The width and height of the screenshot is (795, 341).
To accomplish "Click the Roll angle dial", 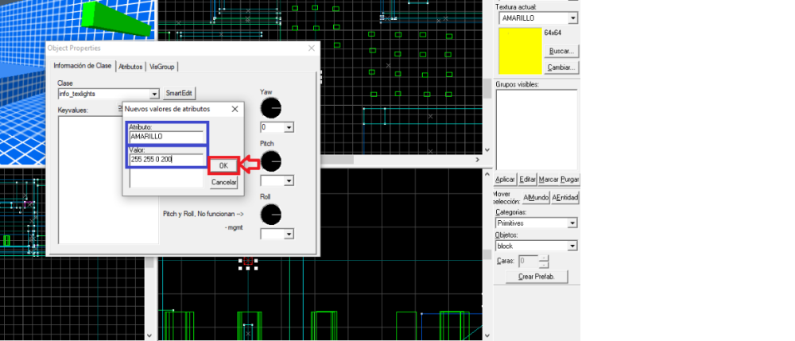I will 271,214.
